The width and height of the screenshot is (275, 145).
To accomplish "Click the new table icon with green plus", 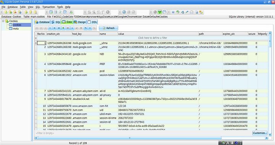I will click(x=51, y=12).
